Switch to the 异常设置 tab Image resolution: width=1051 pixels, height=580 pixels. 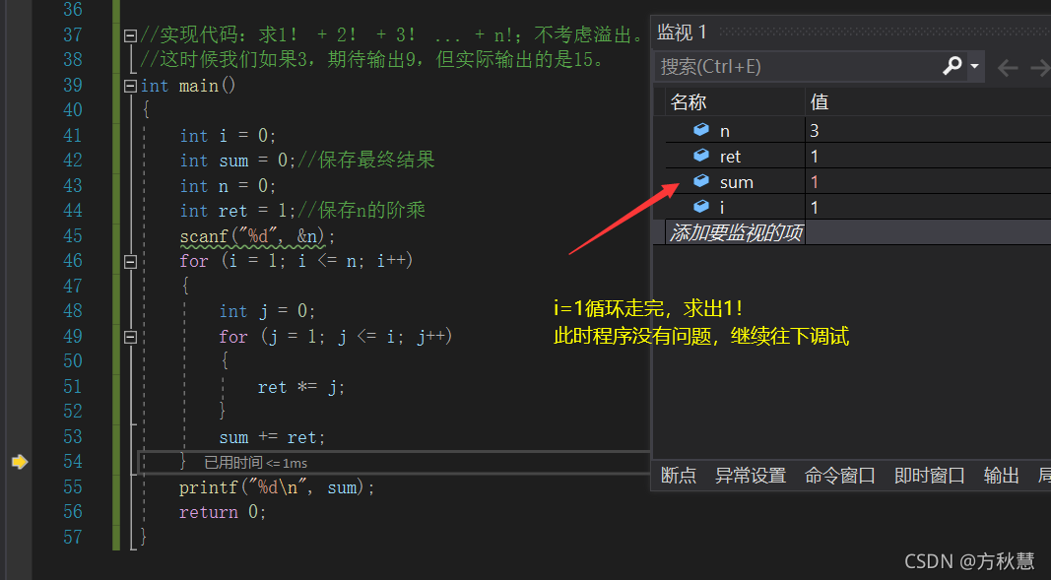click(x=750, y=476)
